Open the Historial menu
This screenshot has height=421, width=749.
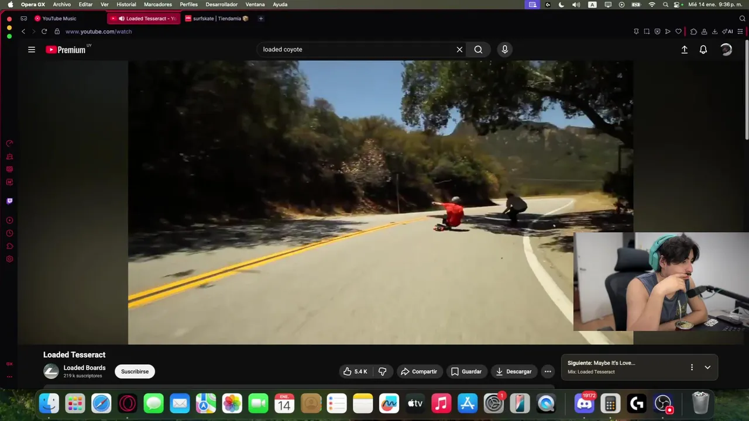[x=126, y=4]
